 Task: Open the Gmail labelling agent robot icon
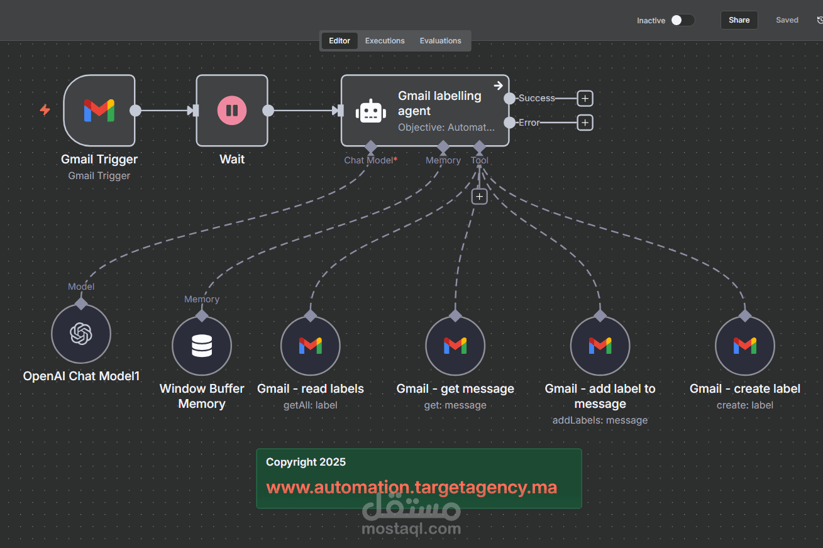371,111
